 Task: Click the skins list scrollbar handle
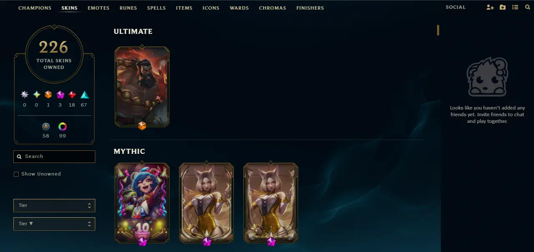(x=438, y=30)
